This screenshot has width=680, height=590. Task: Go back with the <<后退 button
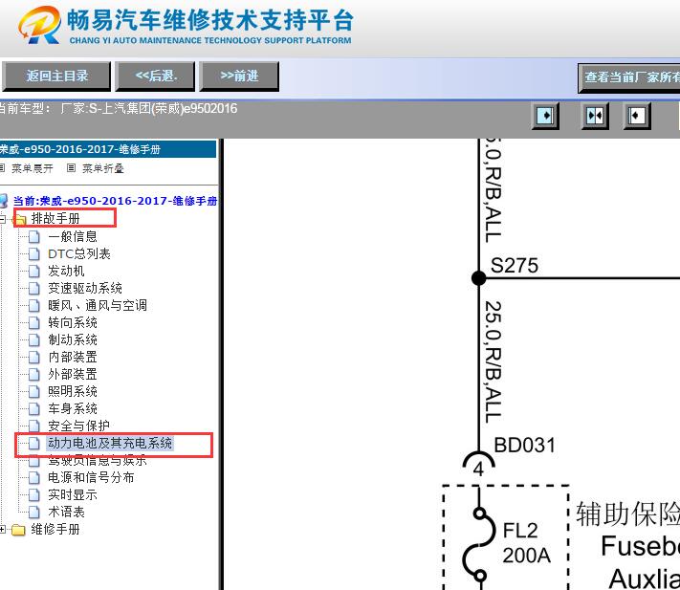155,76
